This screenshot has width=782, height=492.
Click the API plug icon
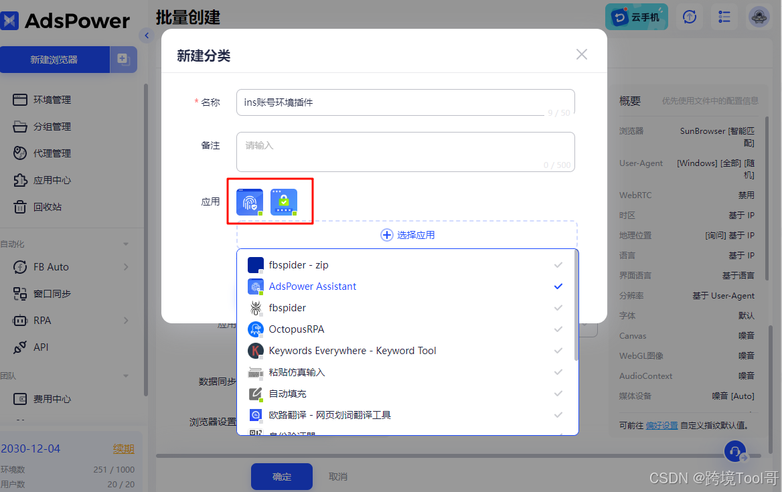click(20, 347)
